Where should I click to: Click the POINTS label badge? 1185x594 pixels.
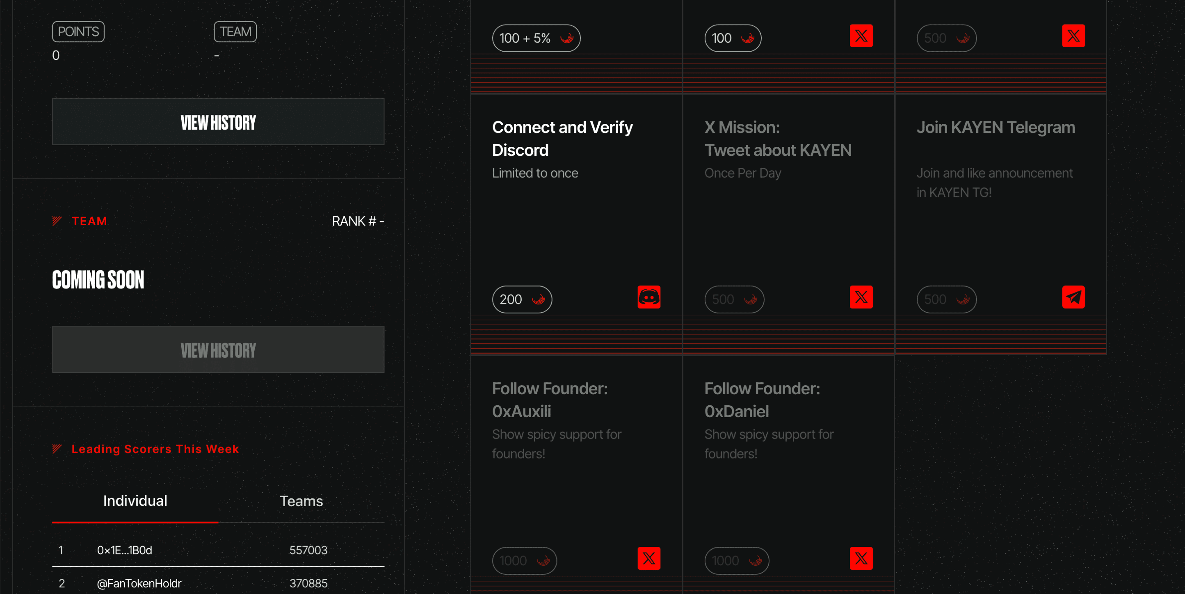[x=78, y=32]
